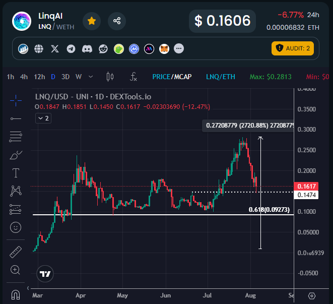Click the measurement tooltip 0.27208779 (2720.88%)
The height and width of the screenshot is (304, 333).
click(248, 126)
